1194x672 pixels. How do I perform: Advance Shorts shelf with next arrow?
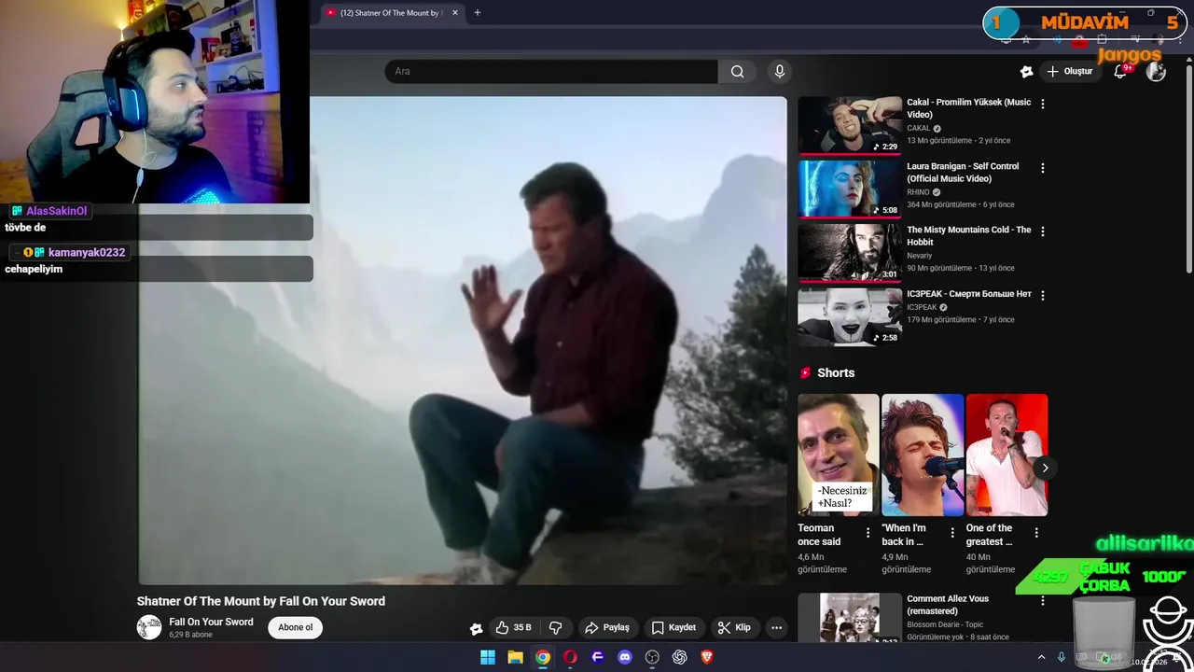[1045, 468]
